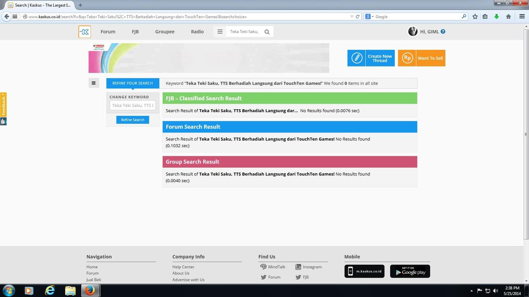Click the green downloads arrow icon

[x=496, y=16]
